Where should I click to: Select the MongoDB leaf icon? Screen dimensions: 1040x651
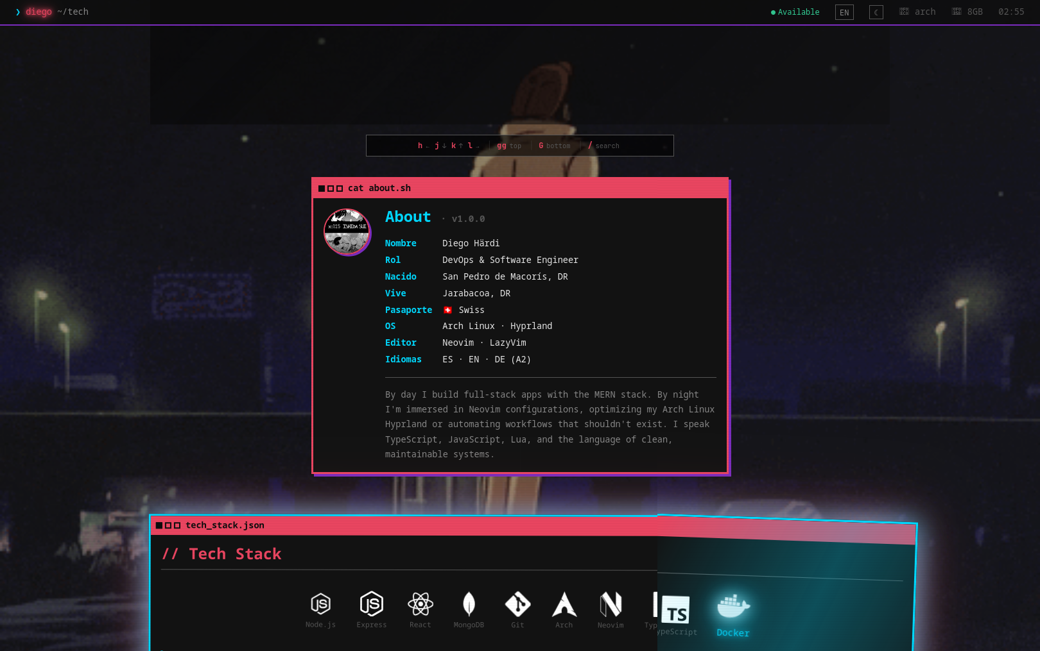pyautogui.click(x=469, y=604)
